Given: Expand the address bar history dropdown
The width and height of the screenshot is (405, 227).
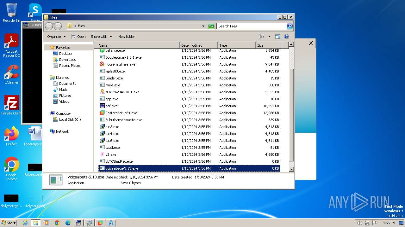Looking at the screenshot, I should click(203, 26).
